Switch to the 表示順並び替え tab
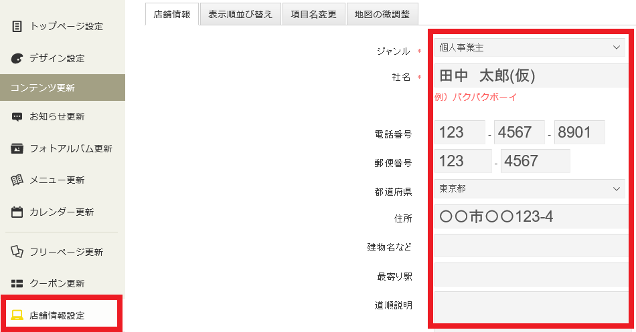This screenshot has width=636, height=332. point(240,14)
